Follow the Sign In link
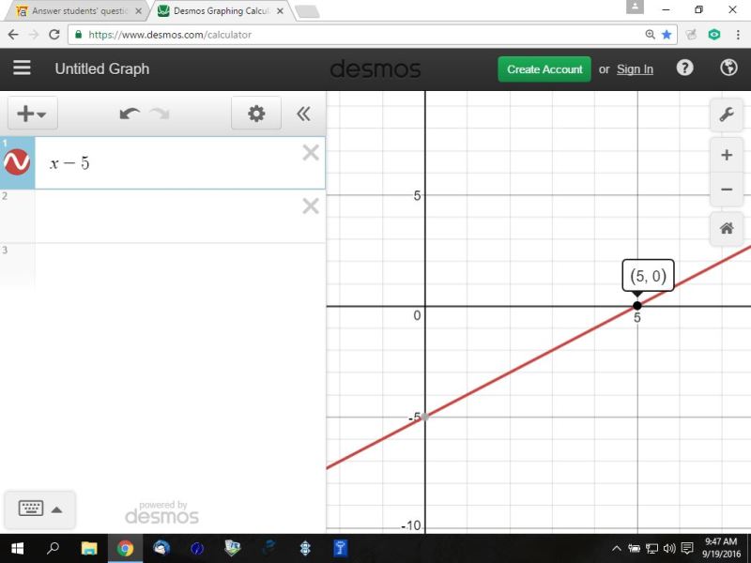Screen dimensions: 751x563 coord(635,69)
